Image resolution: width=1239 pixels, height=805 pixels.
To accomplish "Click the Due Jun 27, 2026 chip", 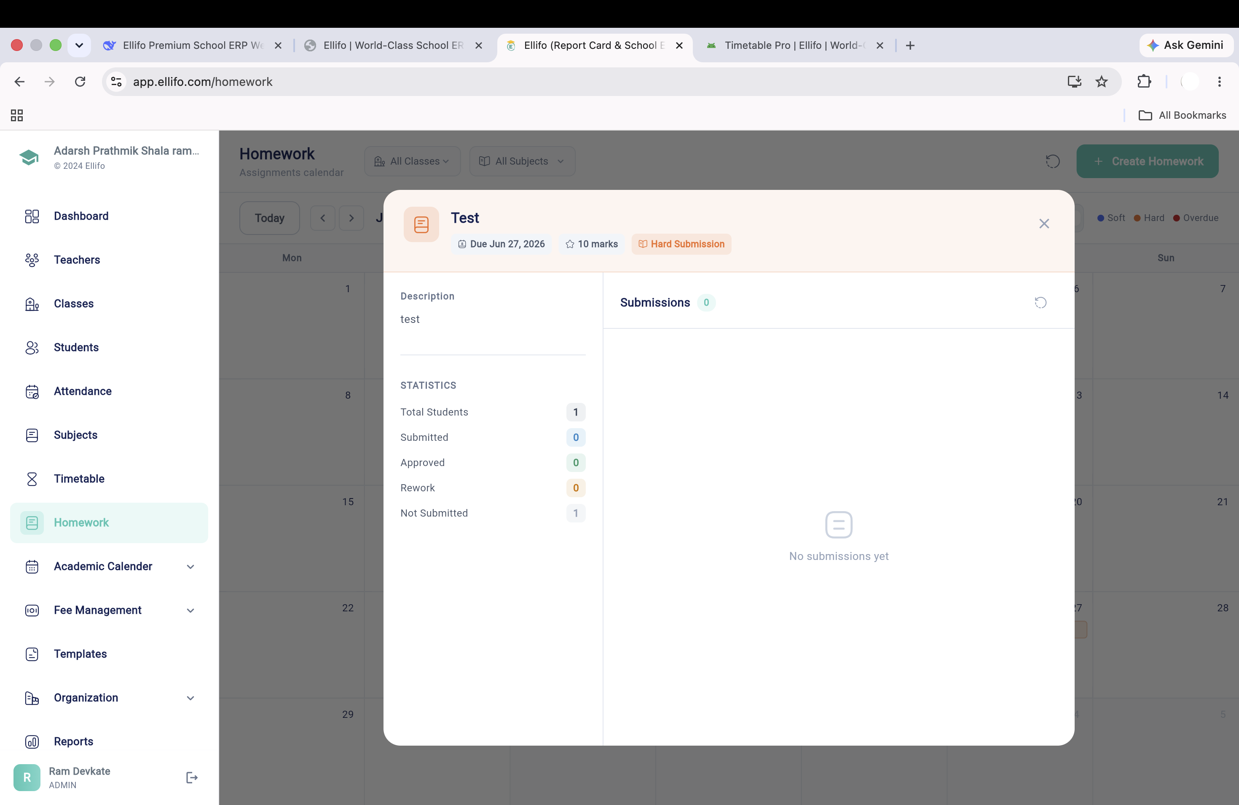I will [501, 244].
